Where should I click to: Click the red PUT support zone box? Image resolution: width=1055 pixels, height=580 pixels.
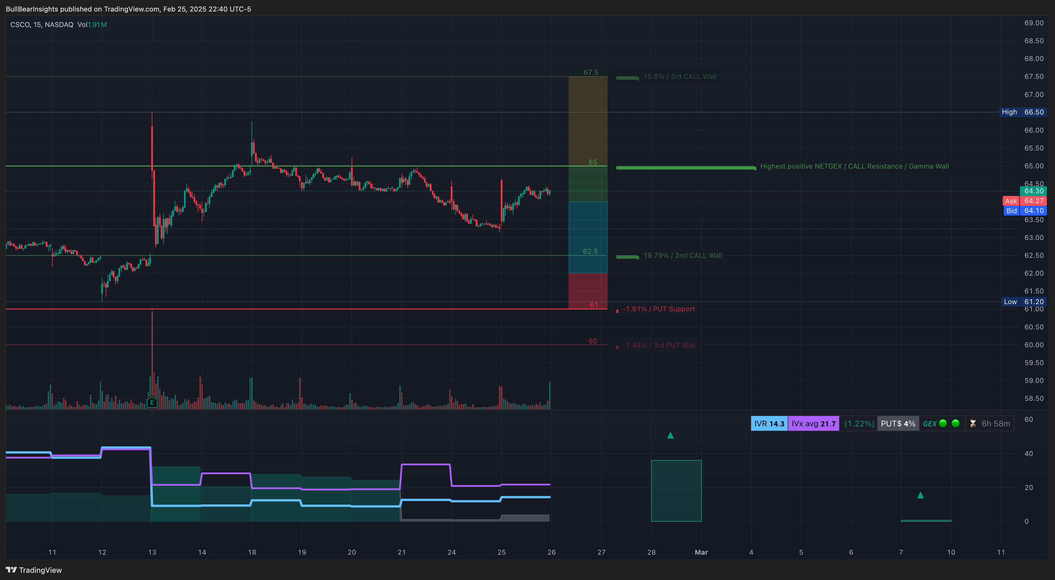(588, 291)
